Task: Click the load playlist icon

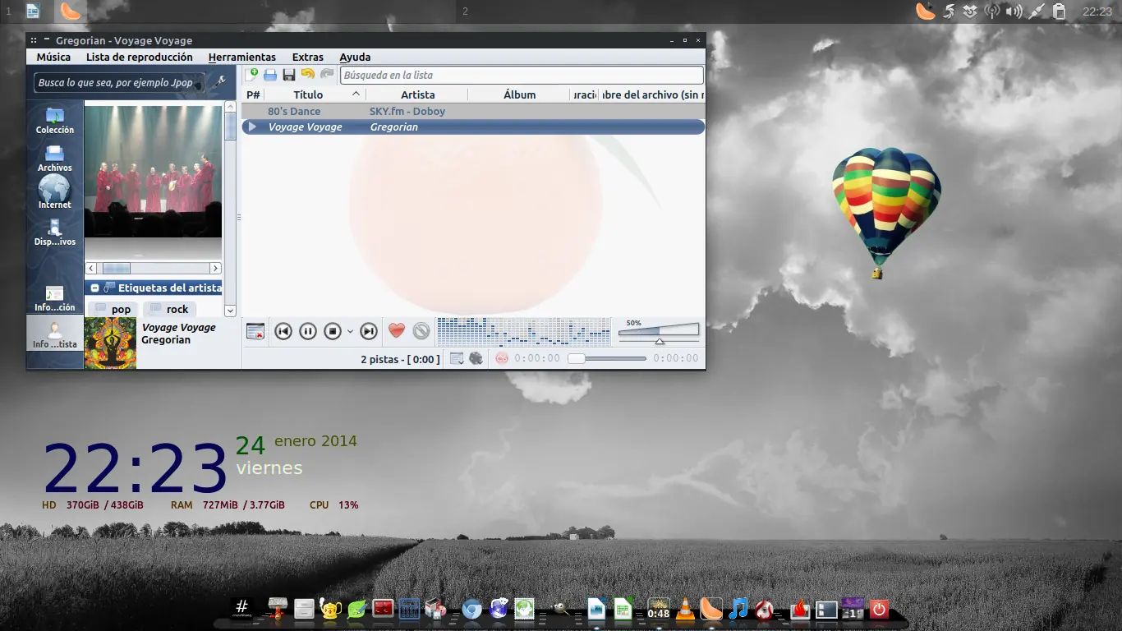Action: [x=270, y=75]
